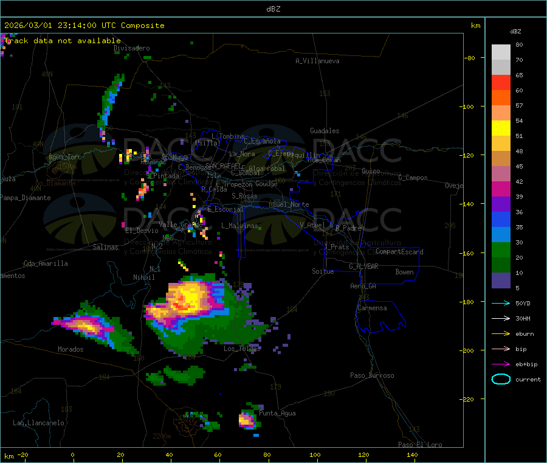The height and width of the screenshot is (463, 547).
Task: Click the 'Guadales' map label
Action: coord(325,131)
